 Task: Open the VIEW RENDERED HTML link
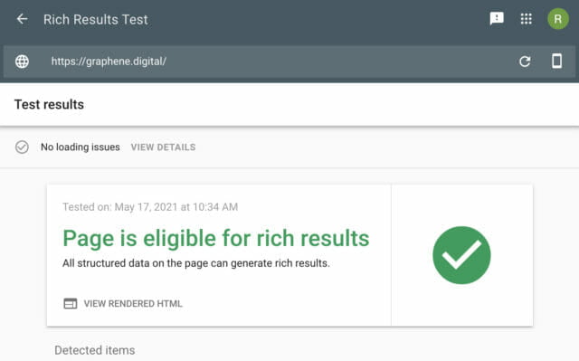click(133, 303)
